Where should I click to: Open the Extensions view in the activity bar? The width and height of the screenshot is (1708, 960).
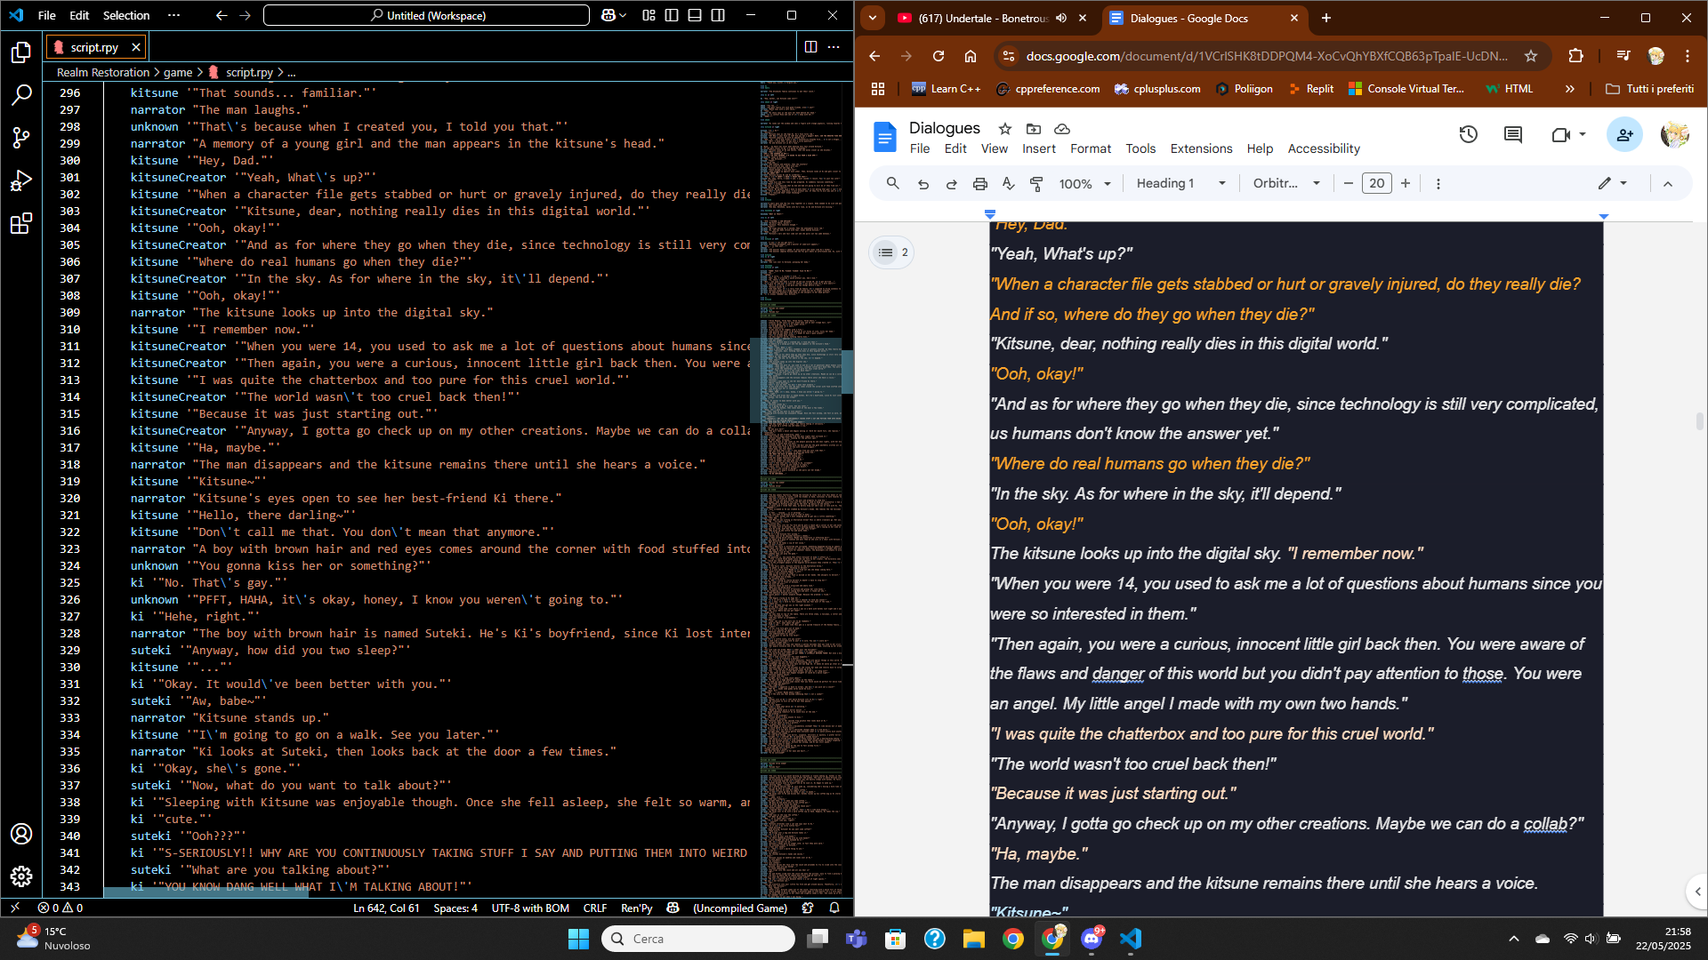point(21,223)
